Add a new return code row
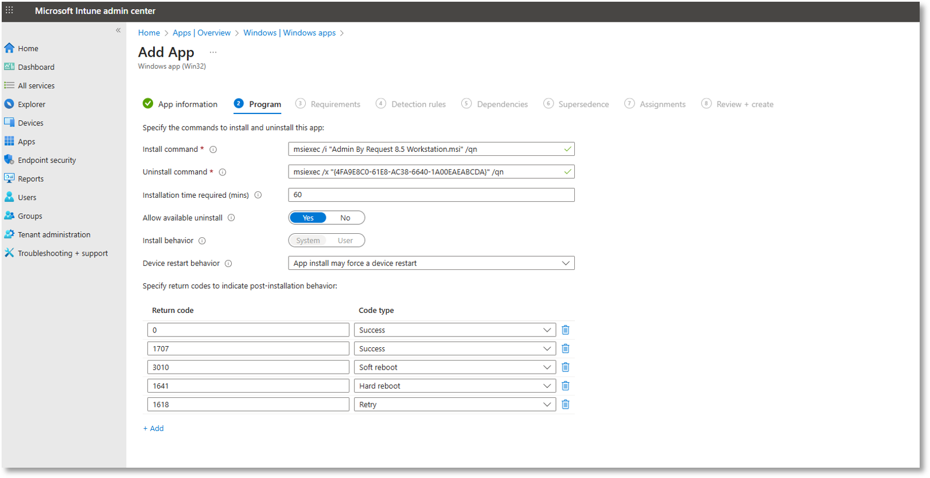The height and width of the screenshot is (478, 930). click(x=153, y=428)
